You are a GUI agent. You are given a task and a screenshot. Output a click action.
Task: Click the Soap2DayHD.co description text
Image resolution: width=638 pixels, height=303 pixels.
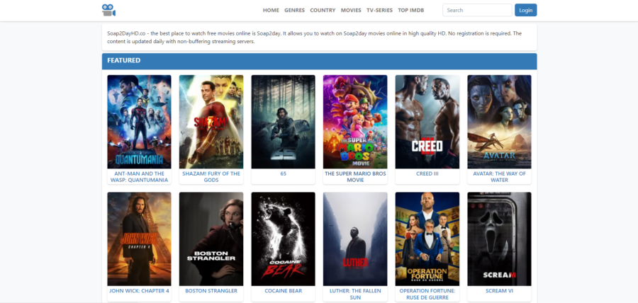point(314,38)
